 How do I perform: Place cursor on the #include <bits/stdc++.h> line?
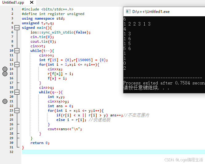pos(48,9)
